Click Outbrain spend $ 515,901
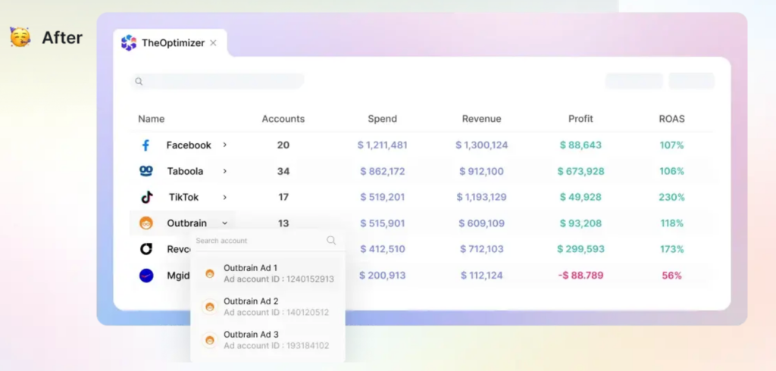Image resolution: width=776 pixels, height=371 pixels. pyautogui.click(x=383, y=223)
